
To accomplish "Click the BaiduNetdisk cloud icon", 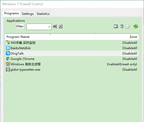I will pyautogui.click(x=8, y=48).
